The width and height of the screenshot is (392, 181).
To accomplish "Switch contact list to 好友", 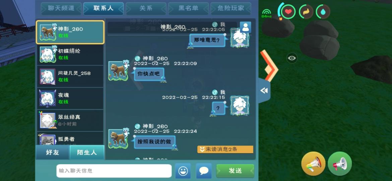I will click(x=53, y=152).
